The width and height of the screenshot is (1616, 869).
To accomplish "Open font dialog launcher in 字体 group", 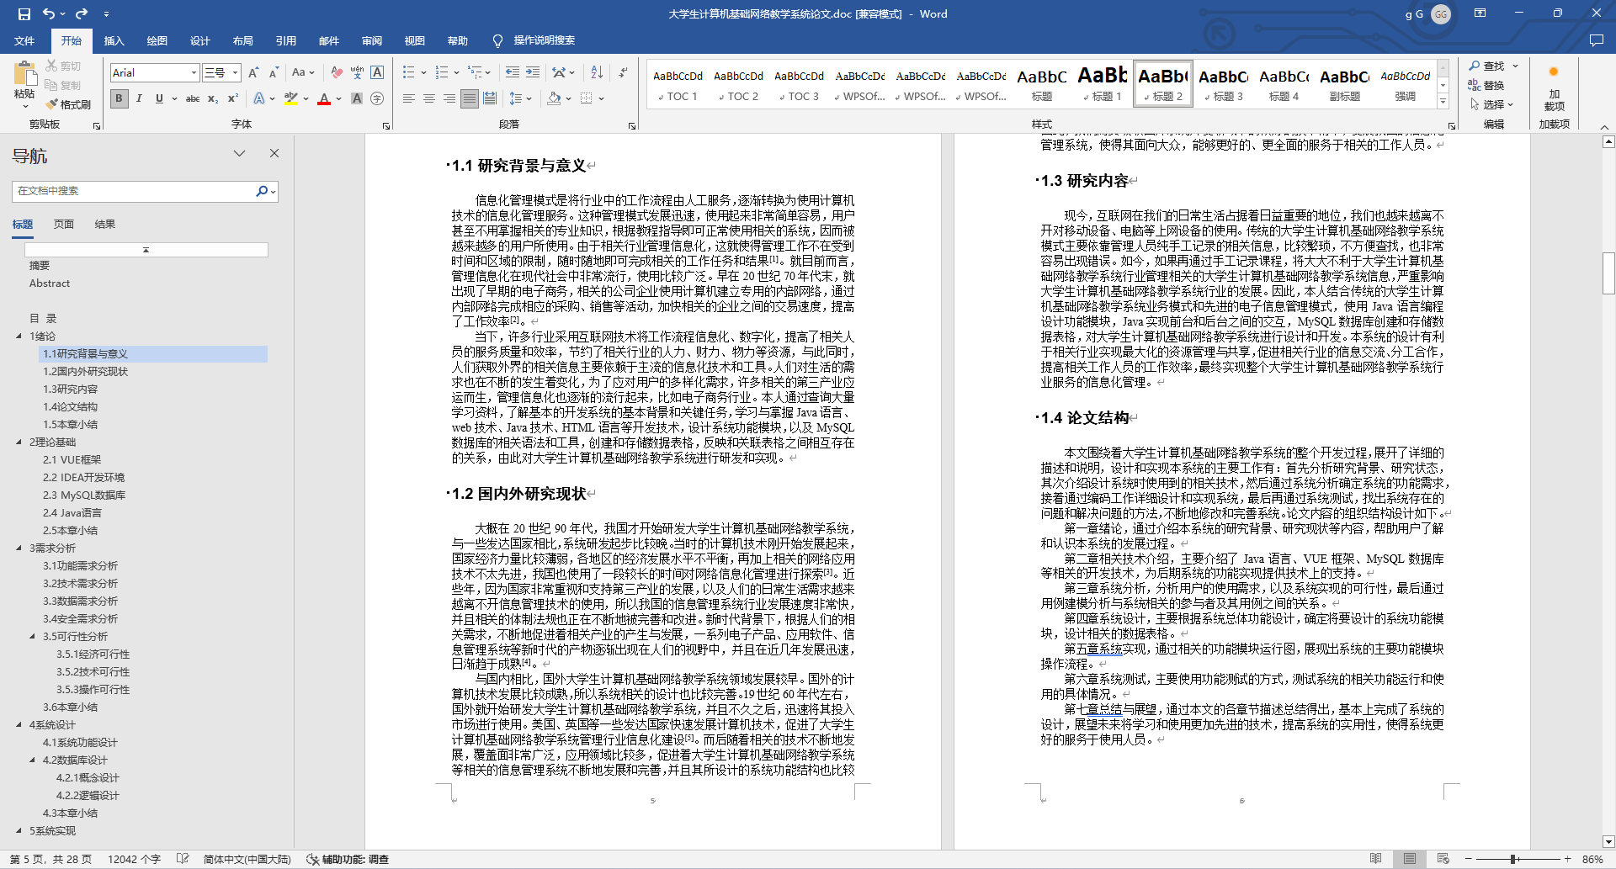I will click(386, 125).
